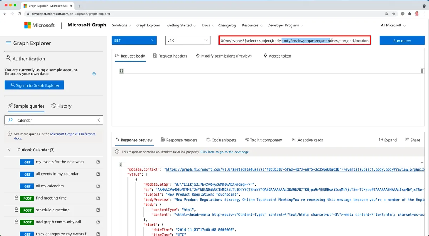Open the Adaptive cards panel
Image resolution: width=429 pixels, height=236 pixels.
tap(294, 140)
